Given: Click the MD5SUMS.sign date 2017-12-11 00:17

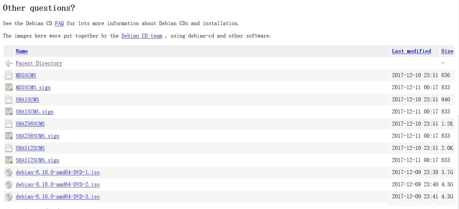Looking at the screenshot, I should pyautogui.click(x=415, y=87).
